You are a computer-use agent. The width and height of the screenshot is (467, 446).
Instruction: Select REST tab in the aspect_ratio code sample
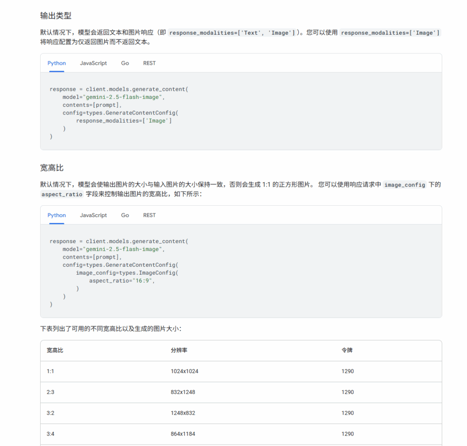tap(149, 215)
